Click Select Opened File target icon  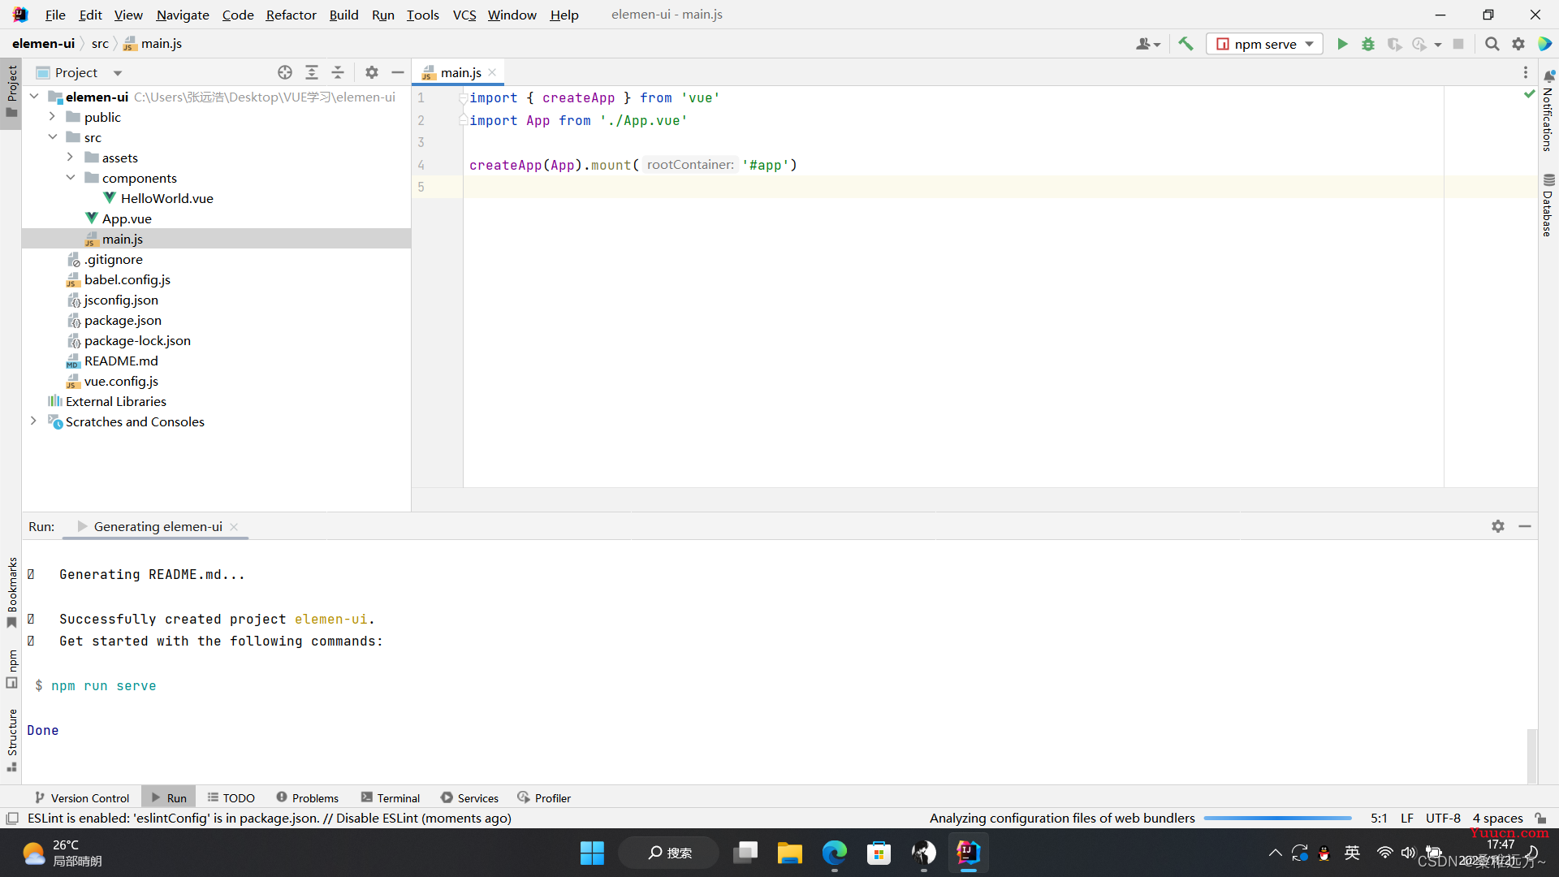tap(285, 72)
